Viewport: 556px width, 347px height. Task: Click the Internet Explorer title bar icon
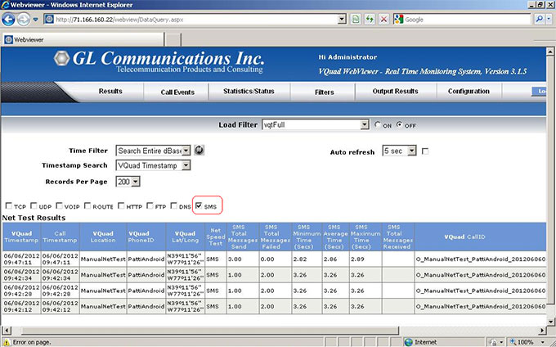pos(6,5)
